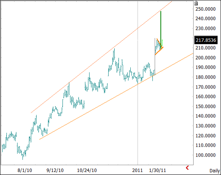Click the small light green bar near pennant
Viewport: 221px width, 175px height.
click(x=162, y=43)
